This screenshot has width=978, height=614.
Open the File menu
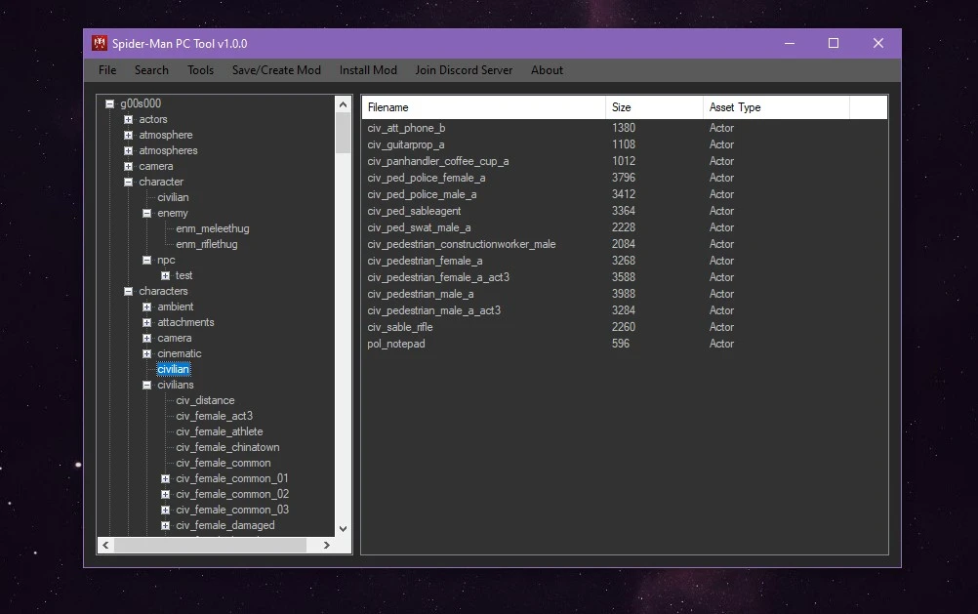coord(107,70)
